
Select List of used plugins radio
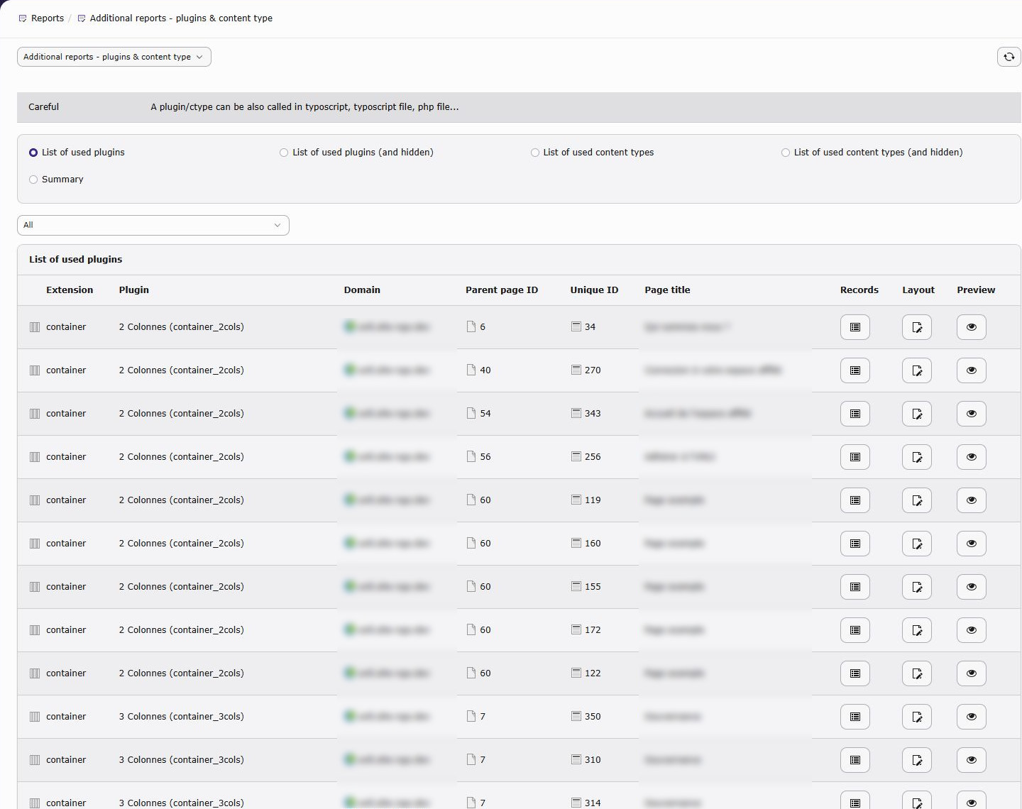pyautogui.click(x=33, y=153)
